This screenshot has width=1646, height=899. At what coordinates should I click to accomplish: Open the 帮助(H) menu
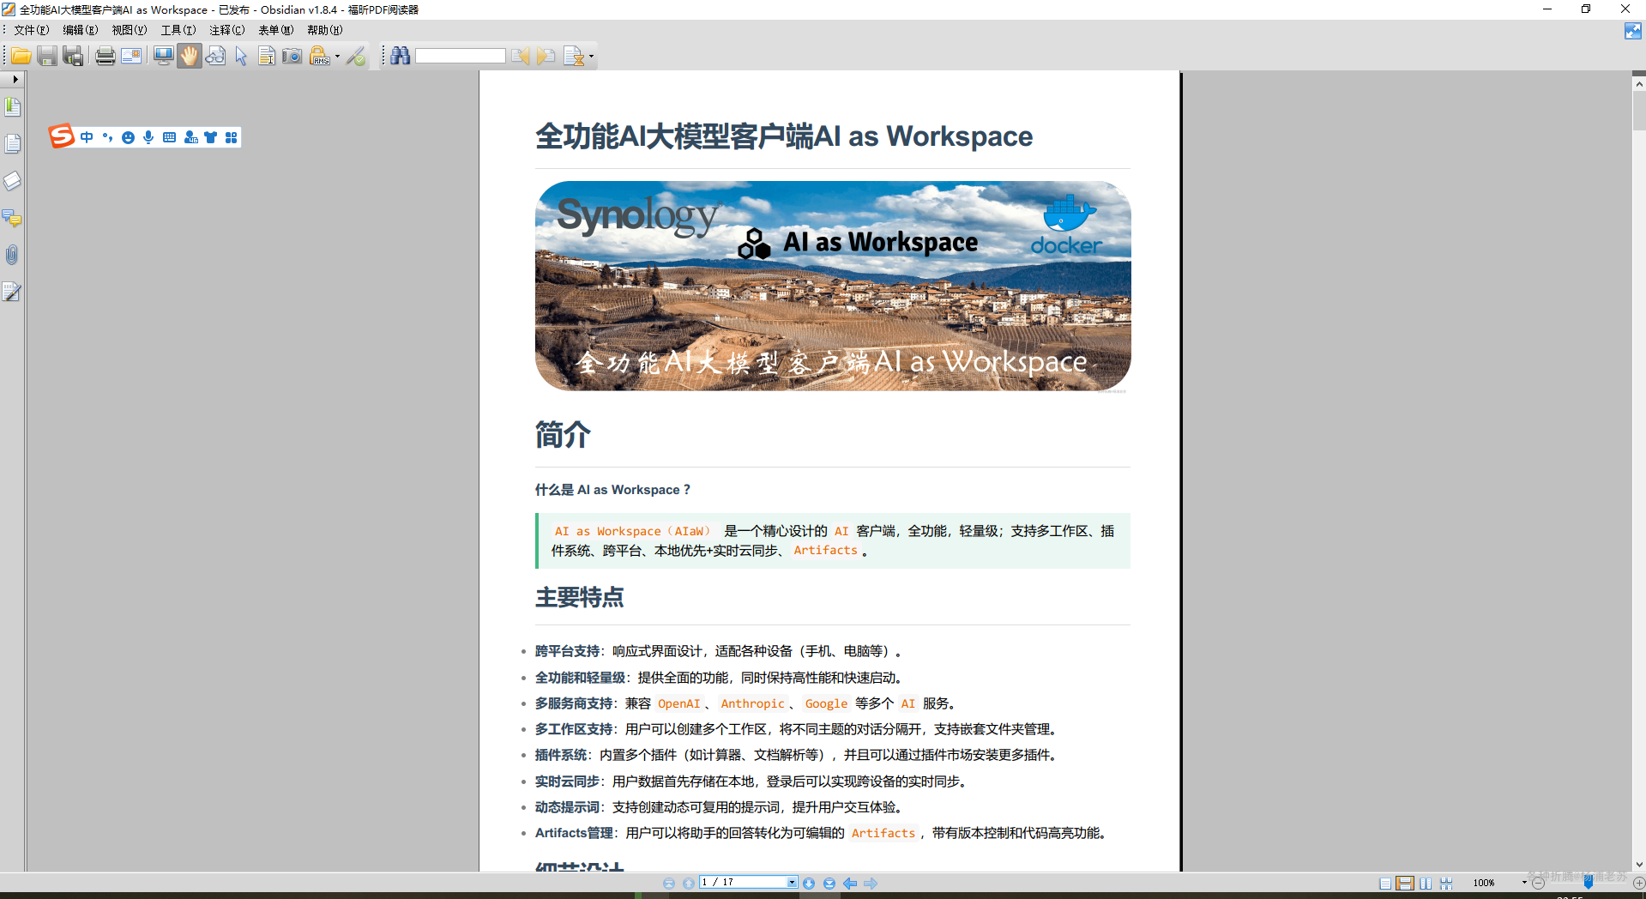click(x=325, y=30)
